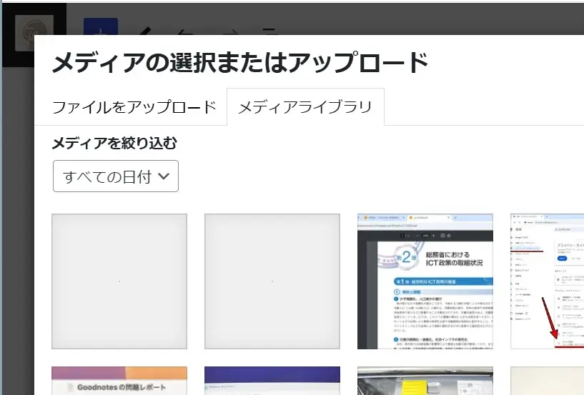Switch to the ファイルをアップロード tab
584x395 pixels.
[134, 107]
